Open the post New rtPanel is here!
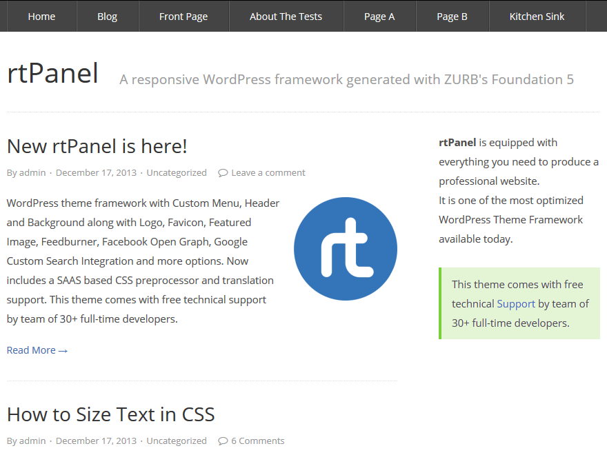The width and height of the screenshot is (607, 455). coord(97,145)
